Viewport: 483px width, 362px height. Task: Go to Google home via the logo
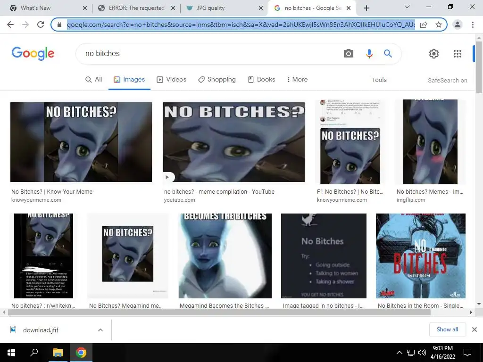(x=33, y=54)
